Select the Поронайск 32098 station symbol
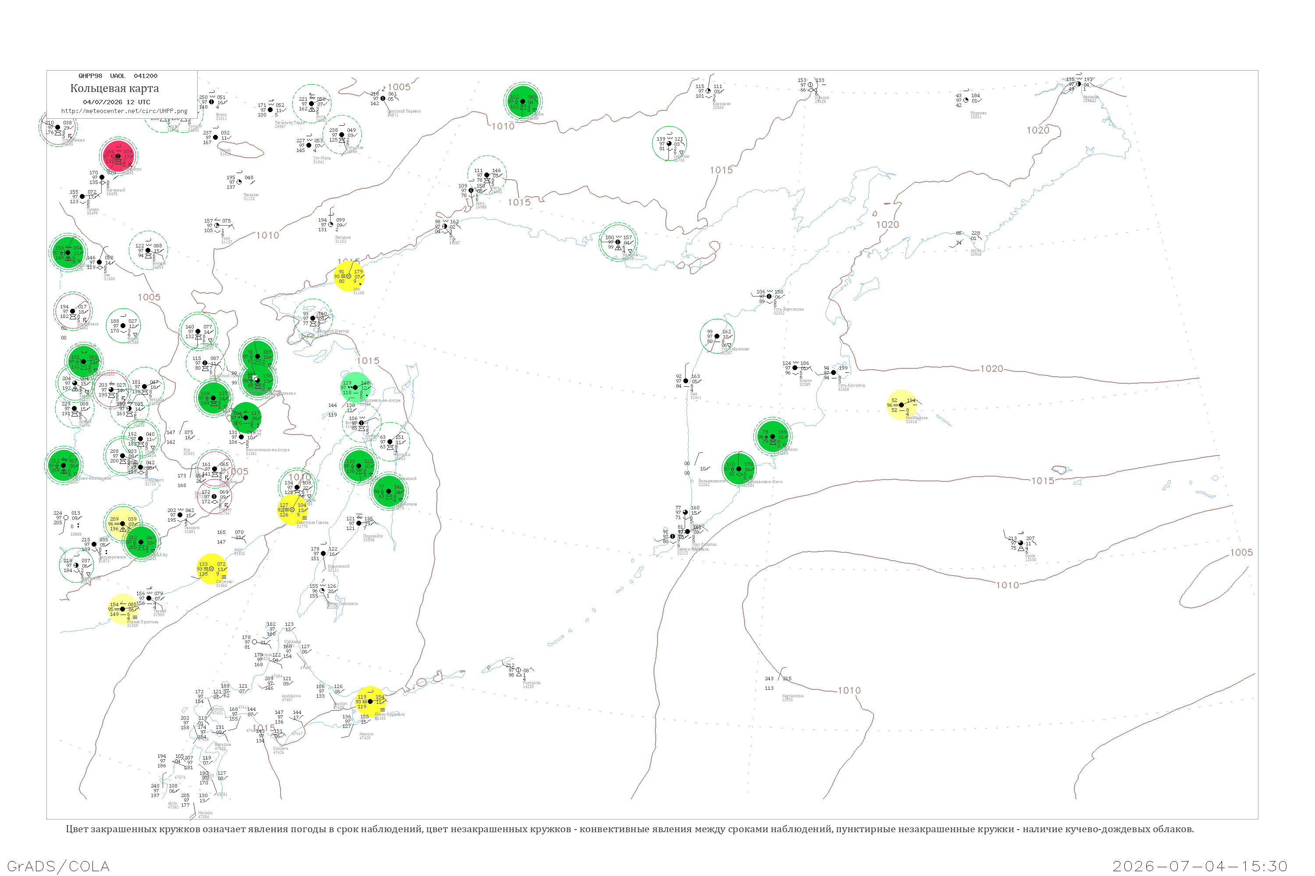This screenshot has width=1315, height=876. pyautogui.click(x=359, y=523)
